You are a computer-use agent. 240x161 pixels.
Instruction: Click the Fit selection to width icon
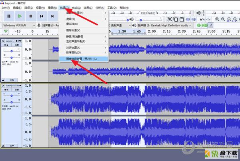tap(229, 19)
